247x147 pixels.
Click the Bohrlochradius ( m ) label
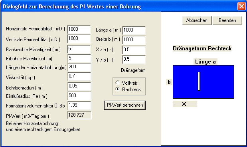click(x=25, y=88)
